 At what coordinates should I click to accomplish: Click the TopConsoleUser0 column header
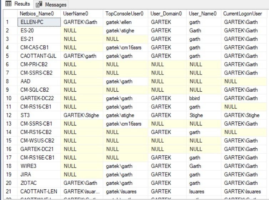pos(125,14)
